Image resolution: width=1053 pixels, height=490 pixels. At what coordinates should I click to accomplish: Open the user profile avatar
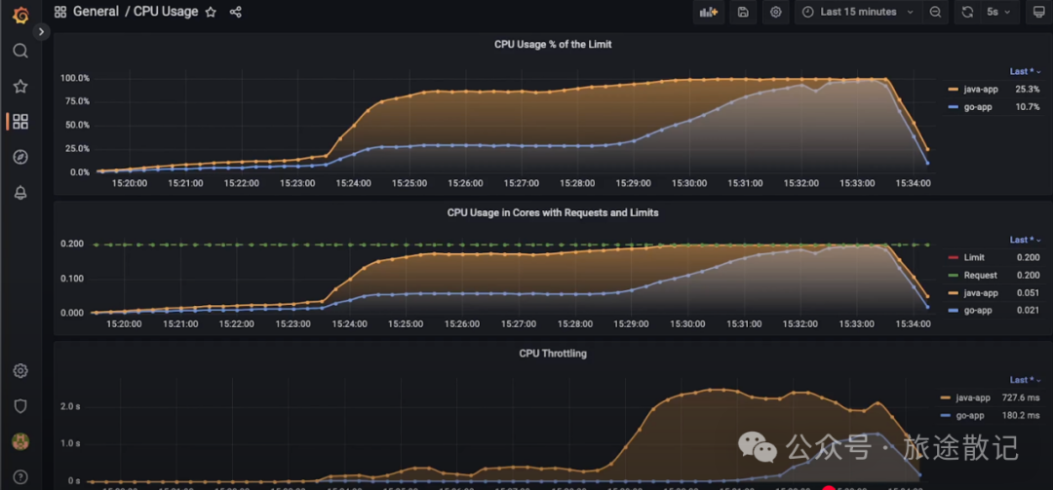tap(20, 441)
